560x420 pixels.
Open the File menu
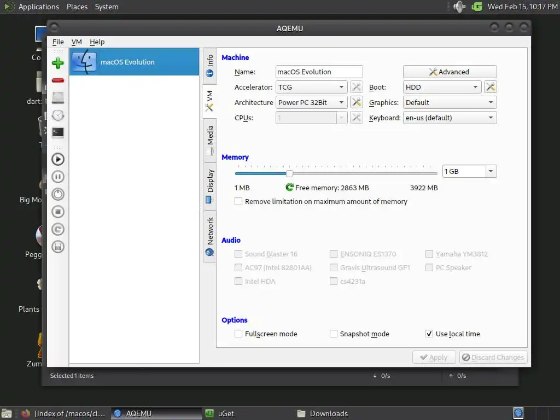pos(58,42)
